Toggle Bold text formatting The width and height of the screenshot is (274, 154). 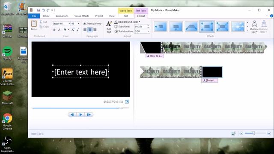pos(54,30)
